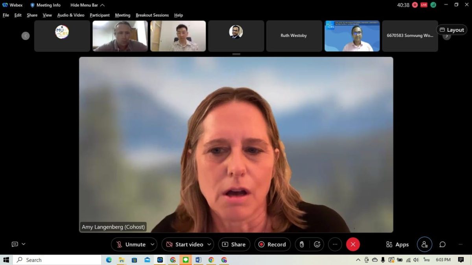The image size is (472, 265).
Task: Select Ruth Westoby participant thumbnail
Action: click(x=294, y=36)
